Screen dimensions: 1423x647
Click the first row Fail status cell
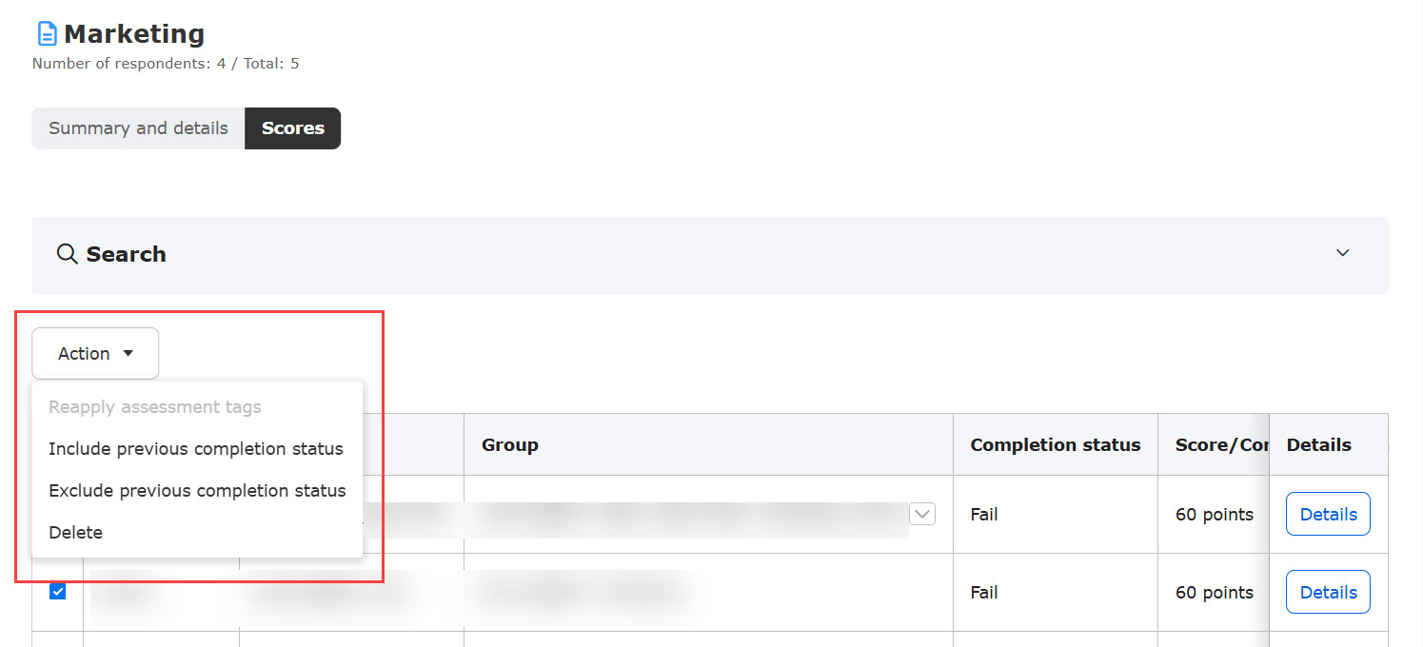coord(984,515)
